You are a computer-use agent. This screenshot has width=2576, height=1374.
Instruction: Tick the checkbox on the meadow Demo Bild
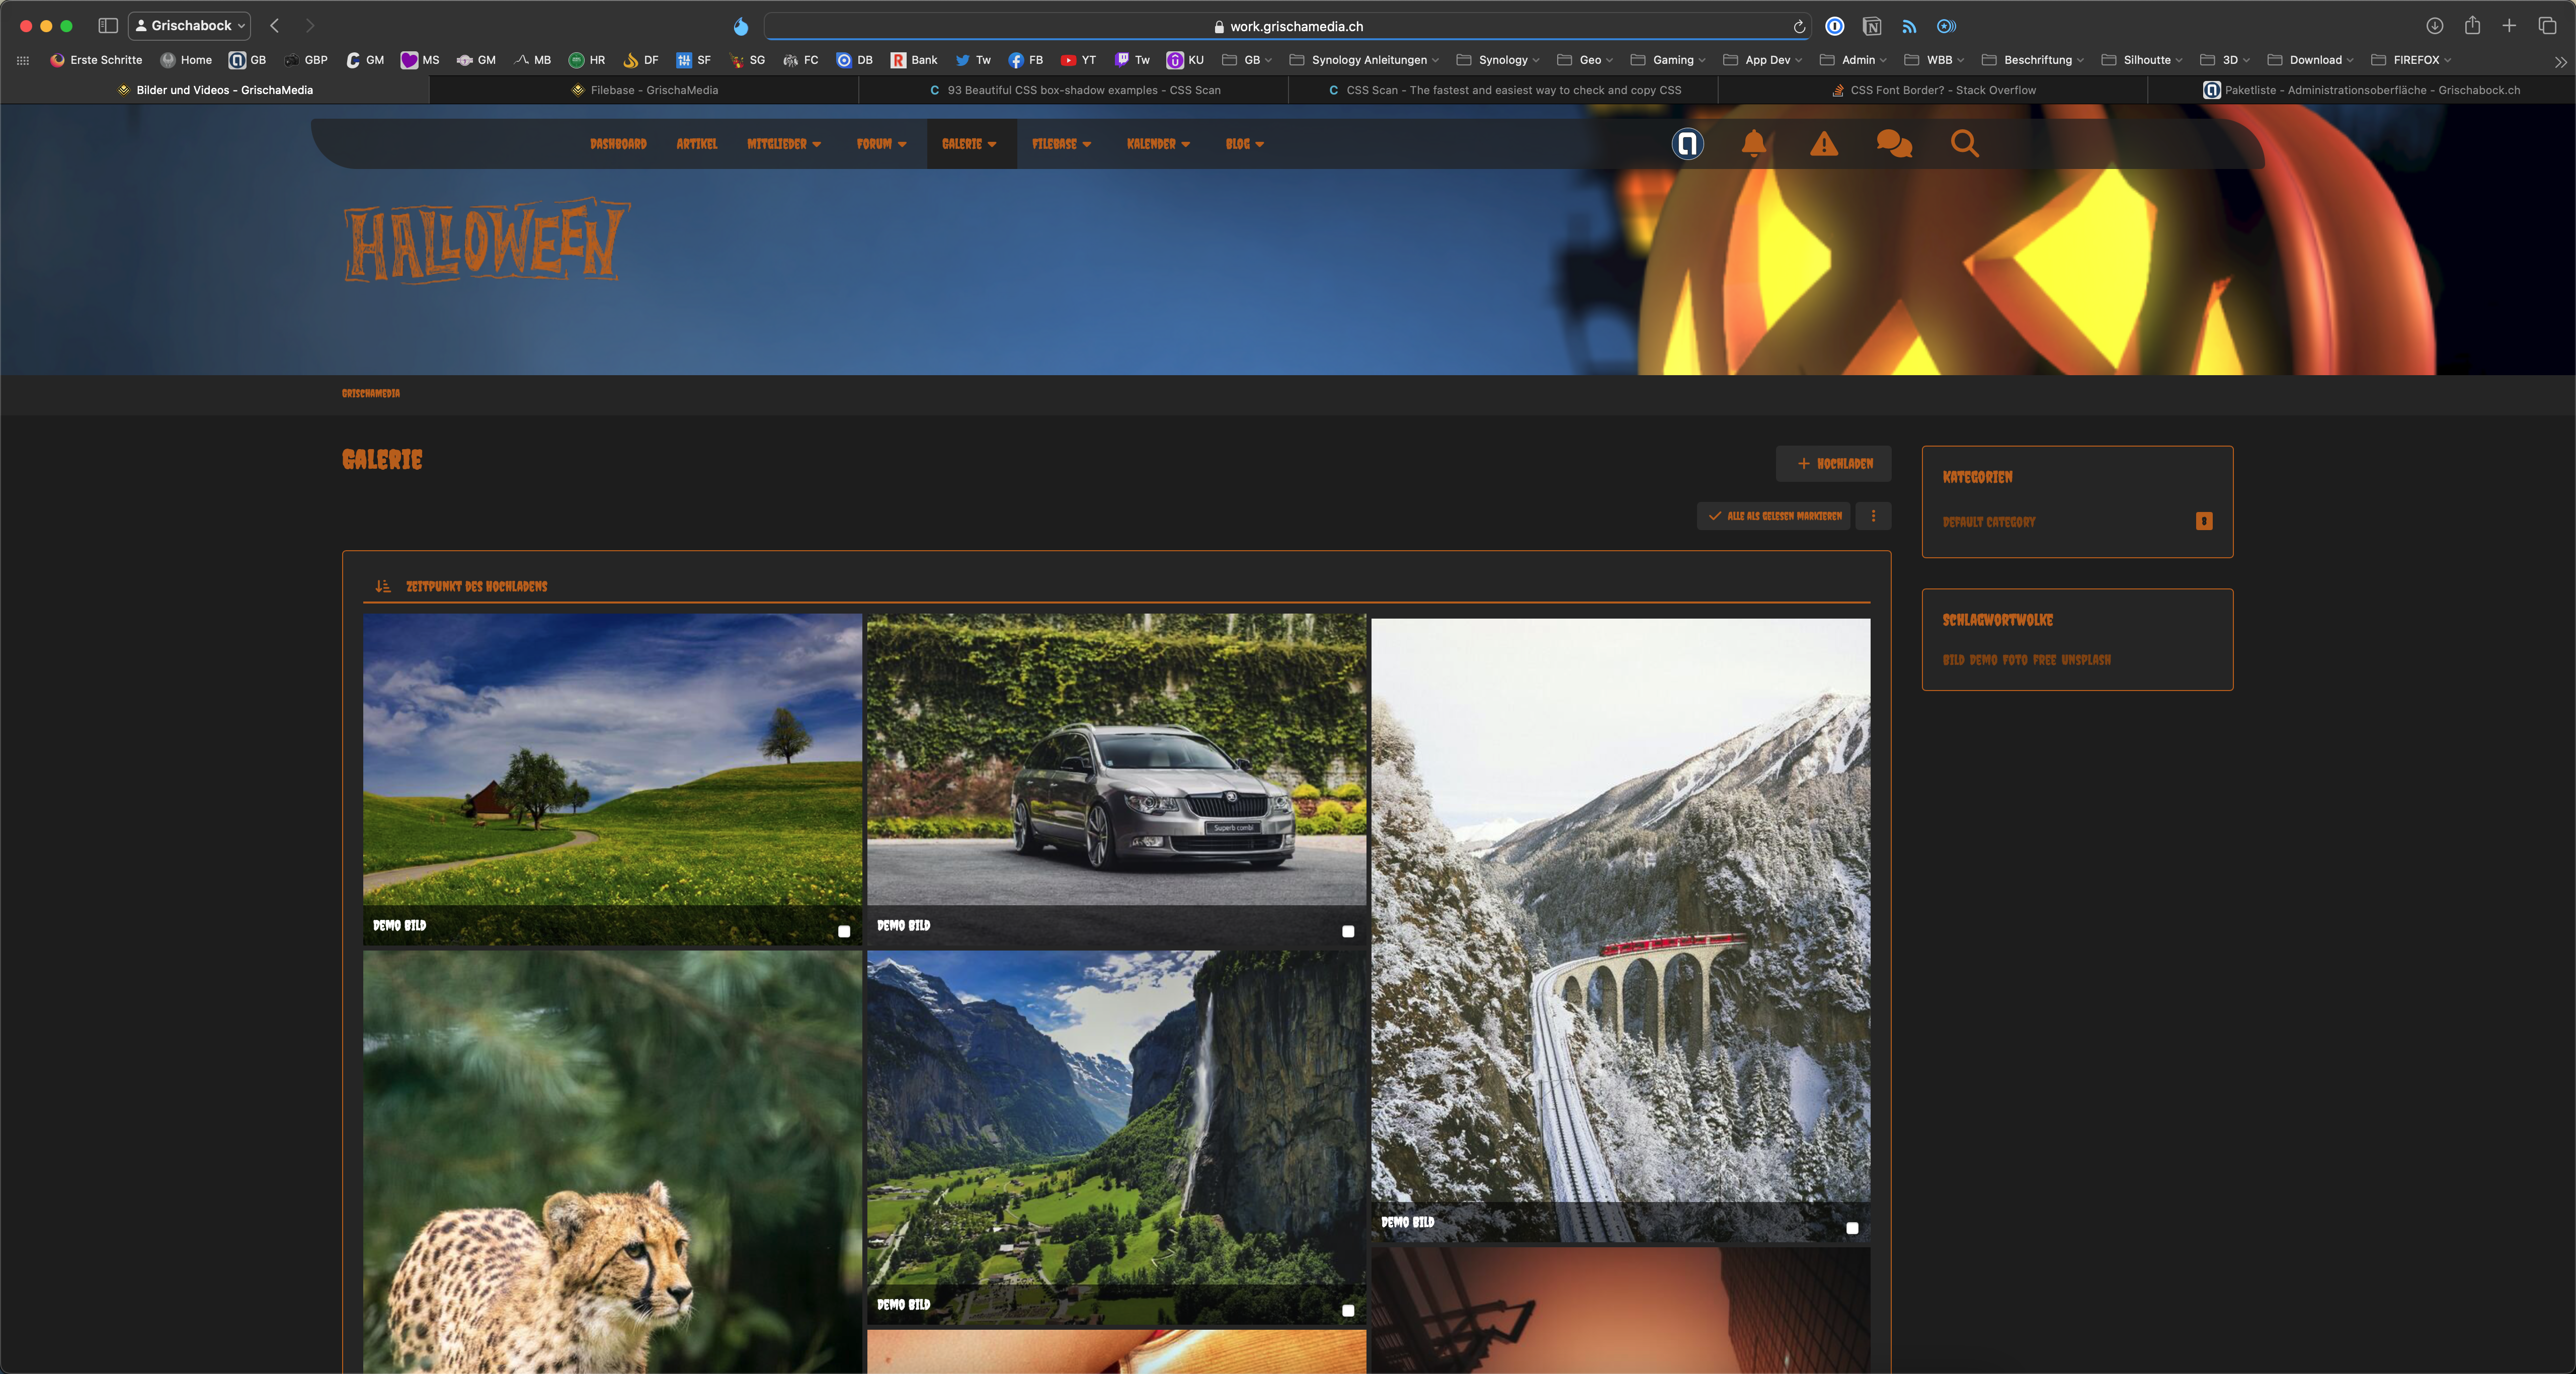(844, 931)
